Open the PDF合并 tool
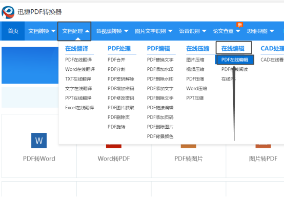284x197 pixels. tap(116, 60)
